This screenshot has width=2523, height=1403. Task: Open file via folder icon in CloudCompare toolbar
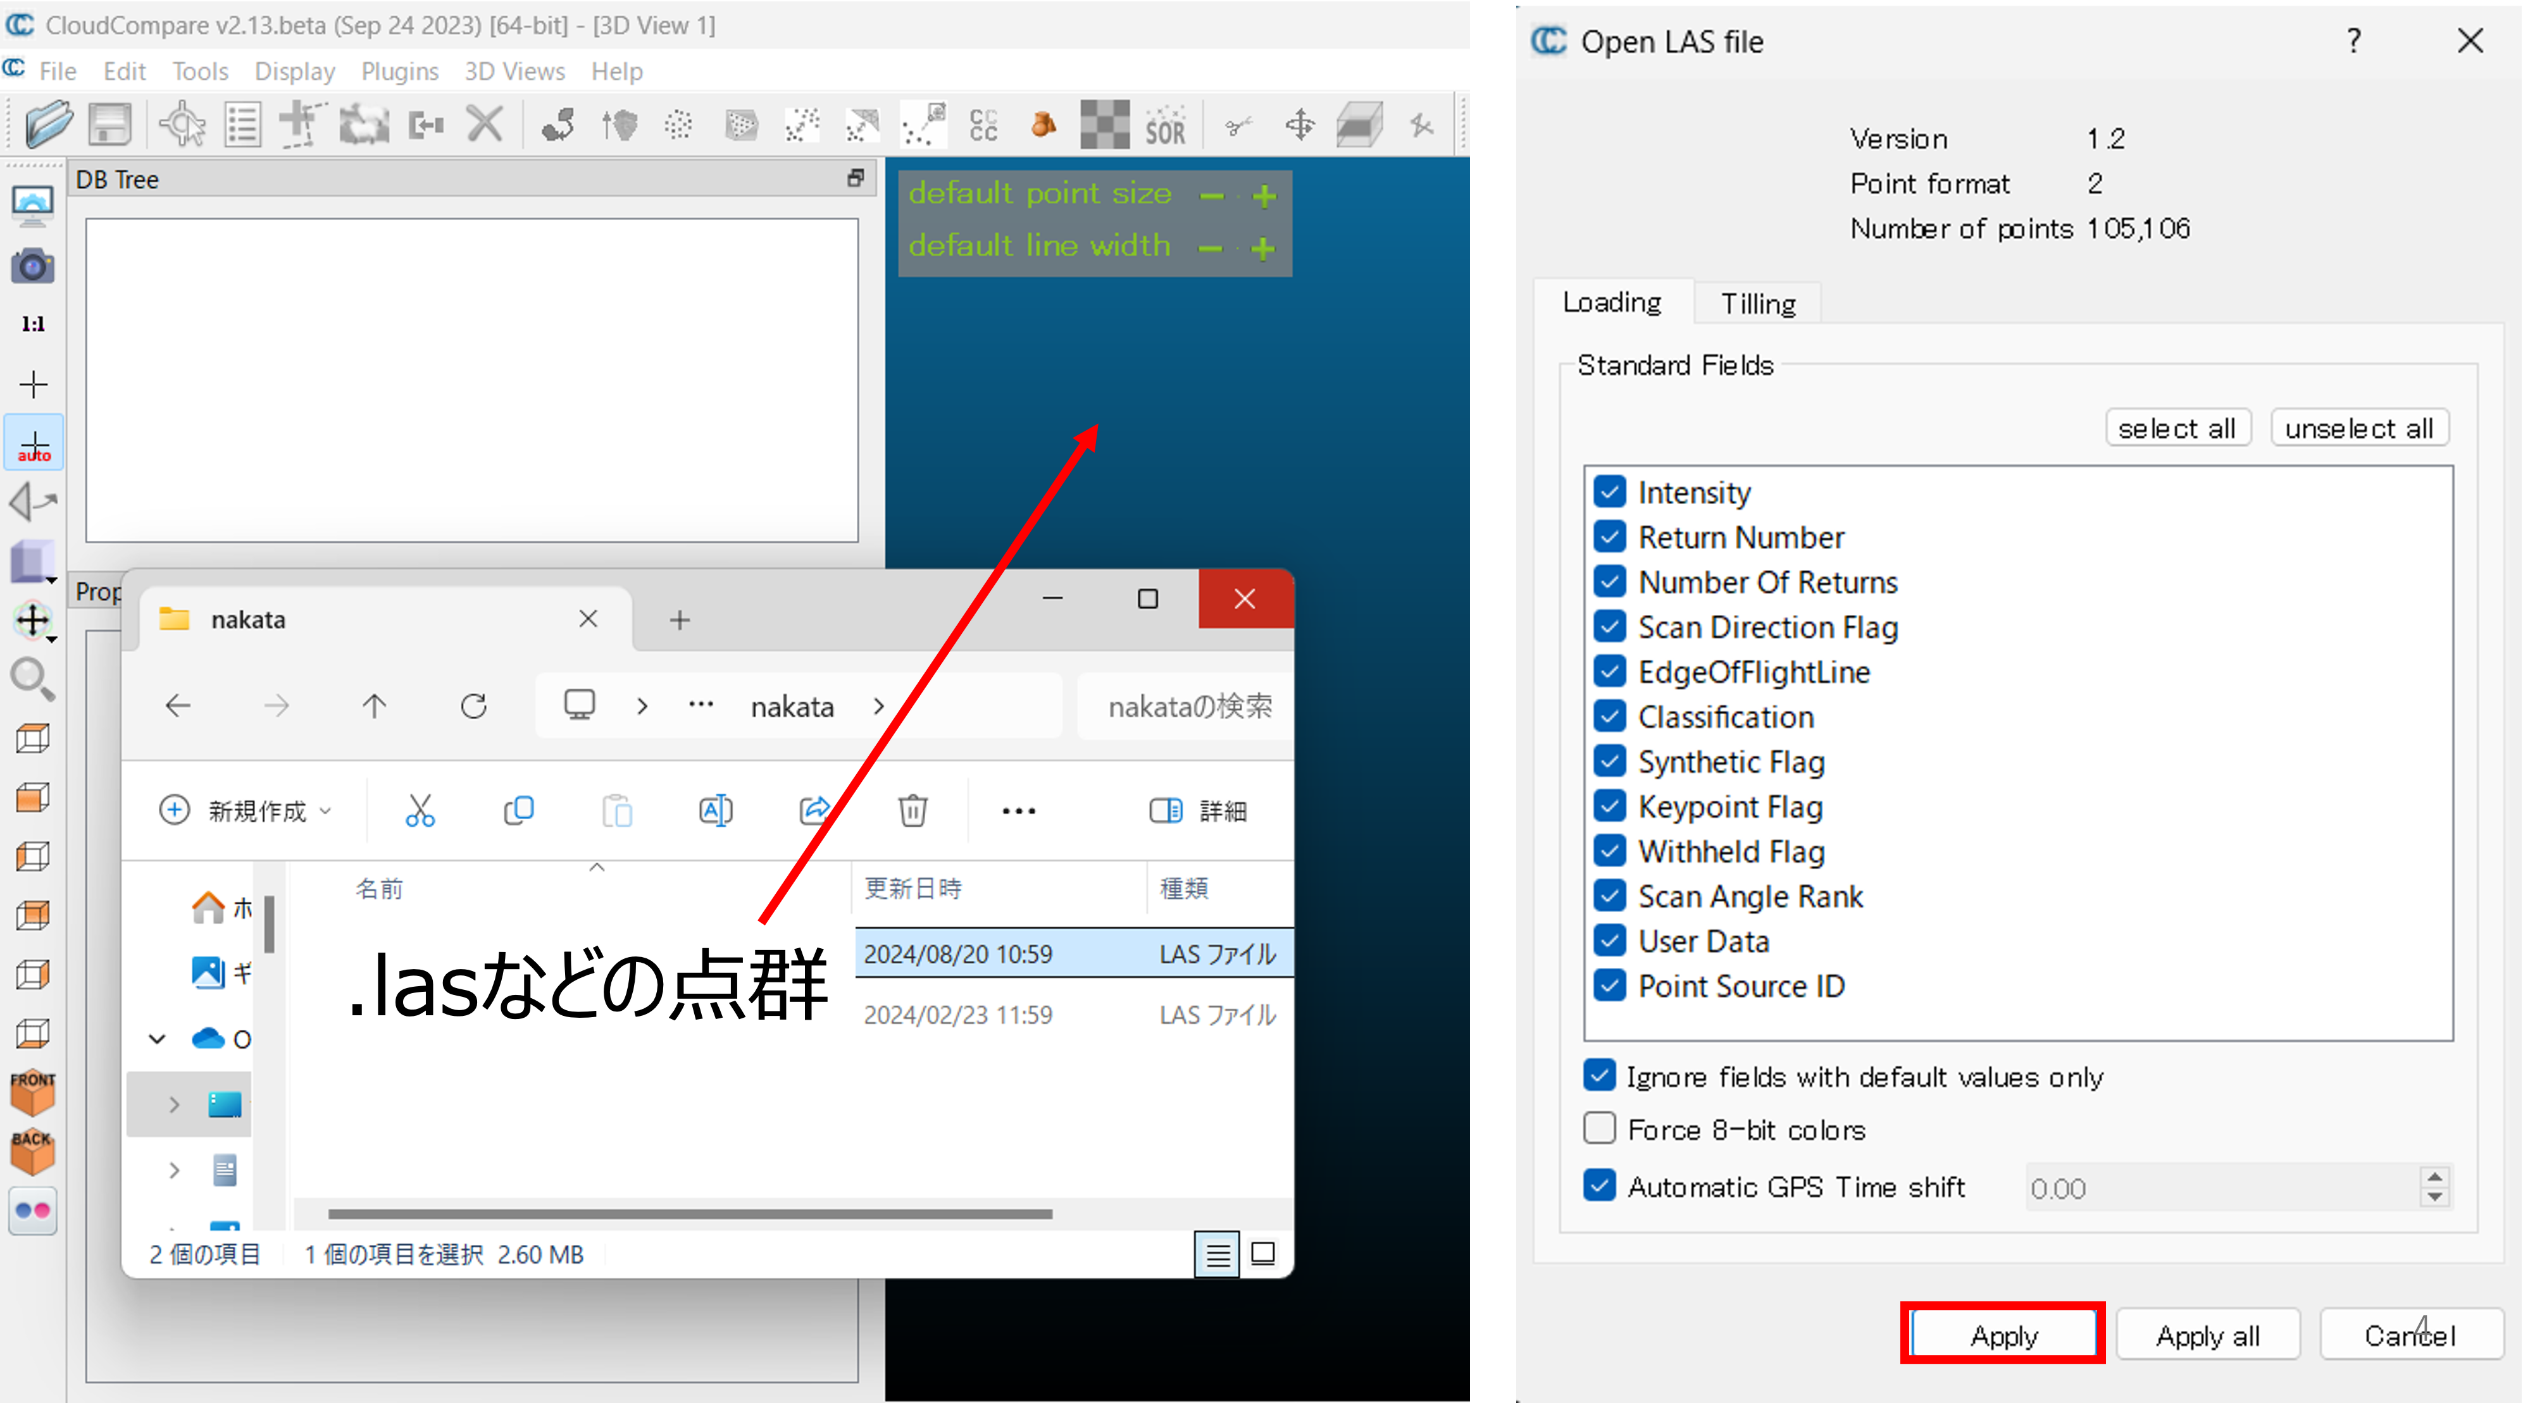coord(48,125)
